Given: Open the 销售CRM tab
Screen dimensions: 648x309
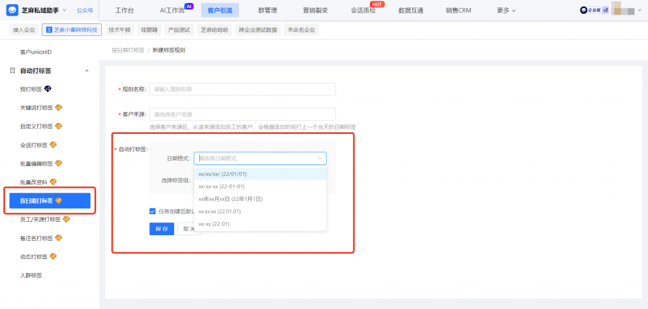Looking at the screenshot, I should pos(458,10).
